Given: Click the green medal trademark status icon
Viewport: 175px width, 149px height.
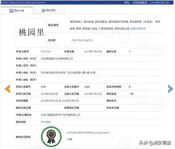Looking at the screenshot, I should (51, 137).
